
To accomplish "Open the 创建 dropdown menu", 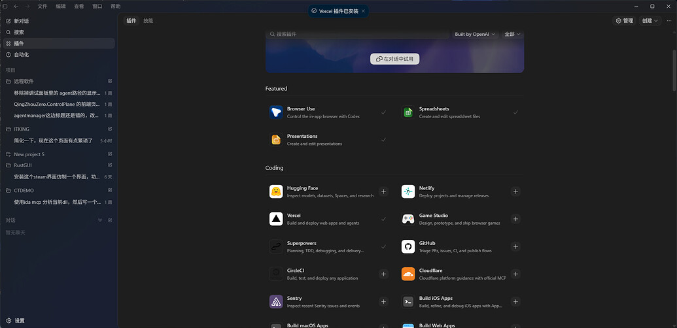I will (650, 21).
